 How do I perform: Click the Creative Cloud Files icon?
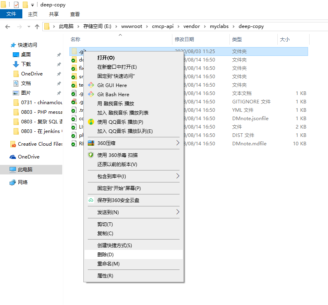13,144
